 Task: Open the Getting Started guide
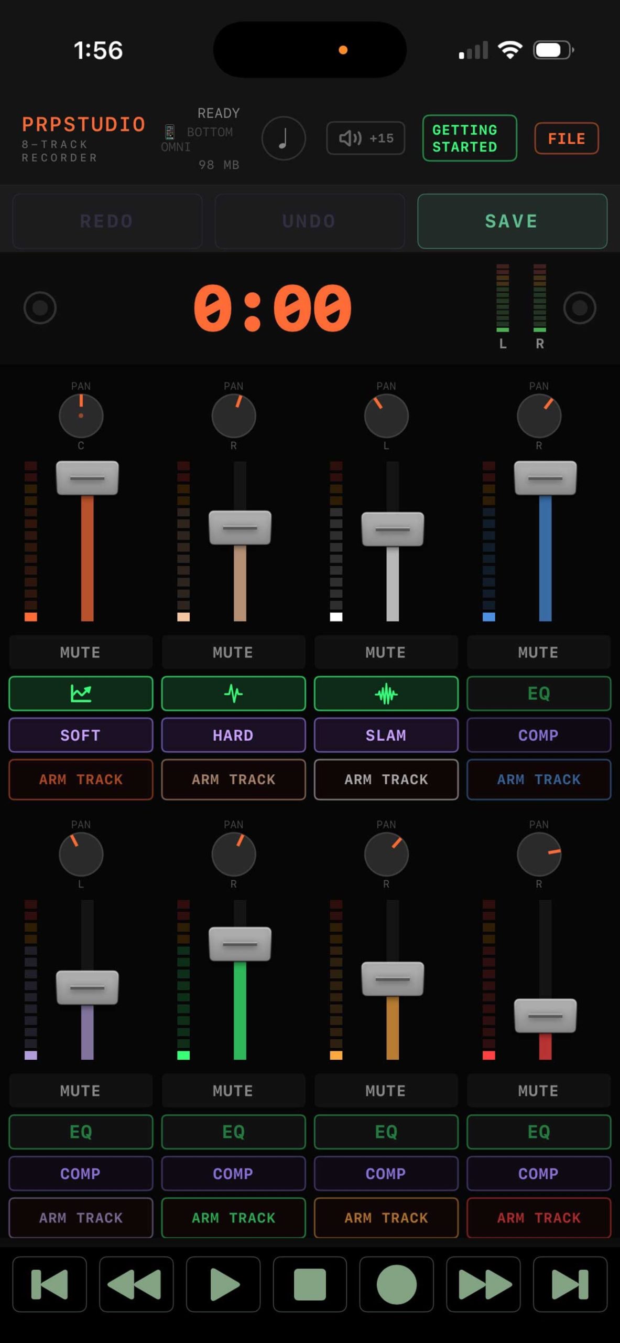[469, 138]
